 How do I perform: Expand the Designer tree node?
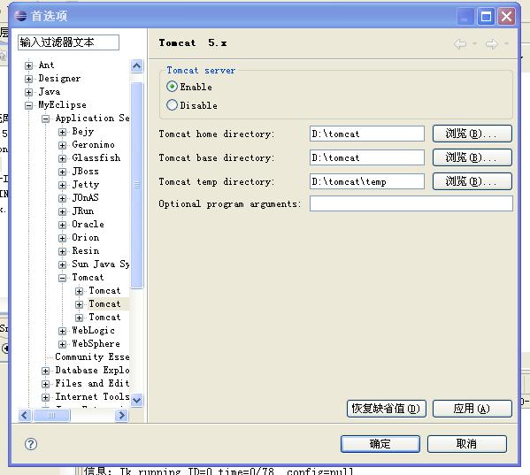coord(28,79)
